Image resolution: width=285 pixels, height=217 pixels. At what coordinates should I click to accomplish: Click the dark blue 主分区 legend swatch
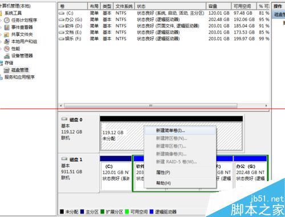point(82,211)
